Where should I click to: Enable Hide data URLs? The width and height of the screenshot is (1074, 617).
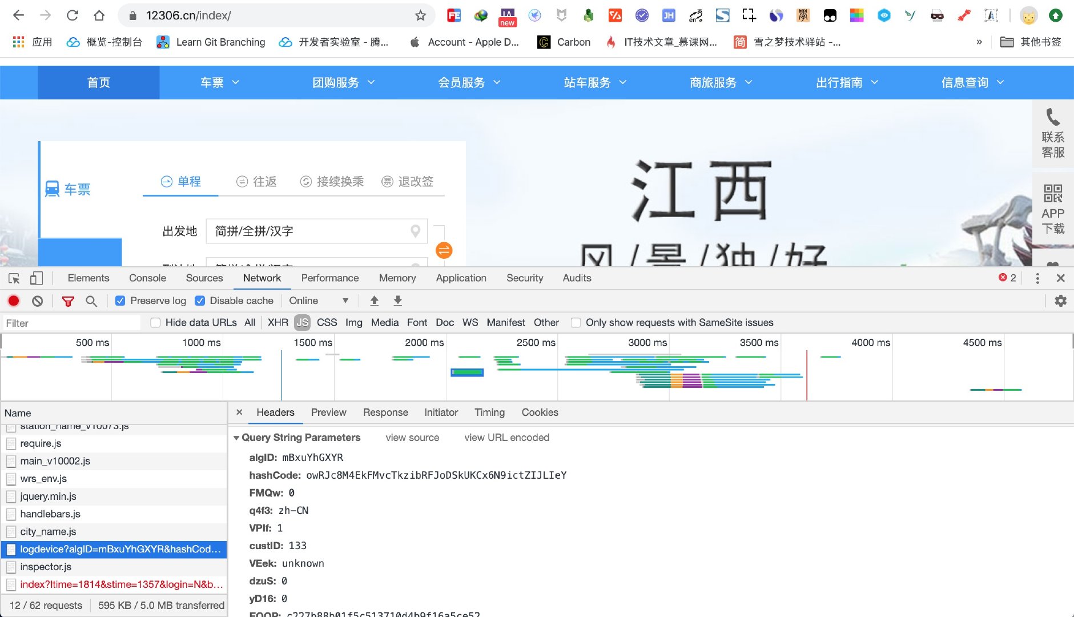point(155,322)
